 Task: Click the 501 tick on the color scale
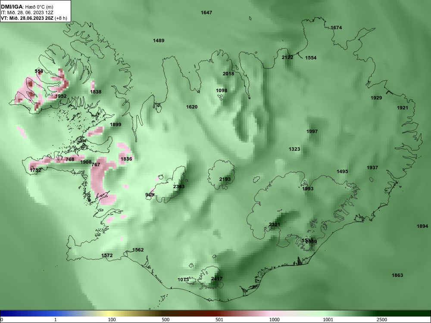click(219, 320)
